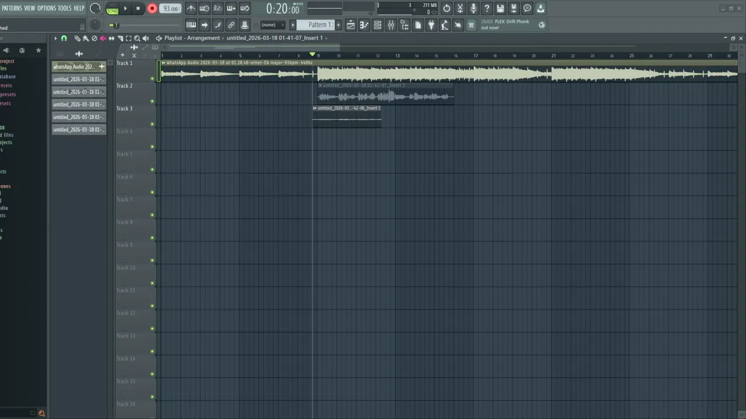Click the Playlist - Arrangement breadcrumb
Image resolution: width=746 pixels, height=419 pixels.
click(x=192, y=38)
